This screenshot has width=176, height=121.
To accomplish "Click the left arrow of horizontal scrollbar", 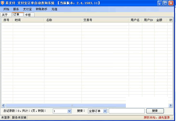I will pos(3,105).
